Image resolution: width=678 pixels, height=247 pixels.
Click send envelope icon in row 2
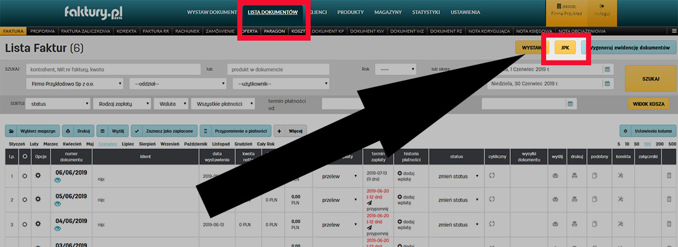[x=555, y=200]
